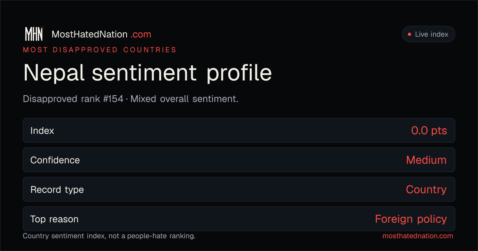Select the Top reason row
The image size is (478, 251).
[239, 219]
